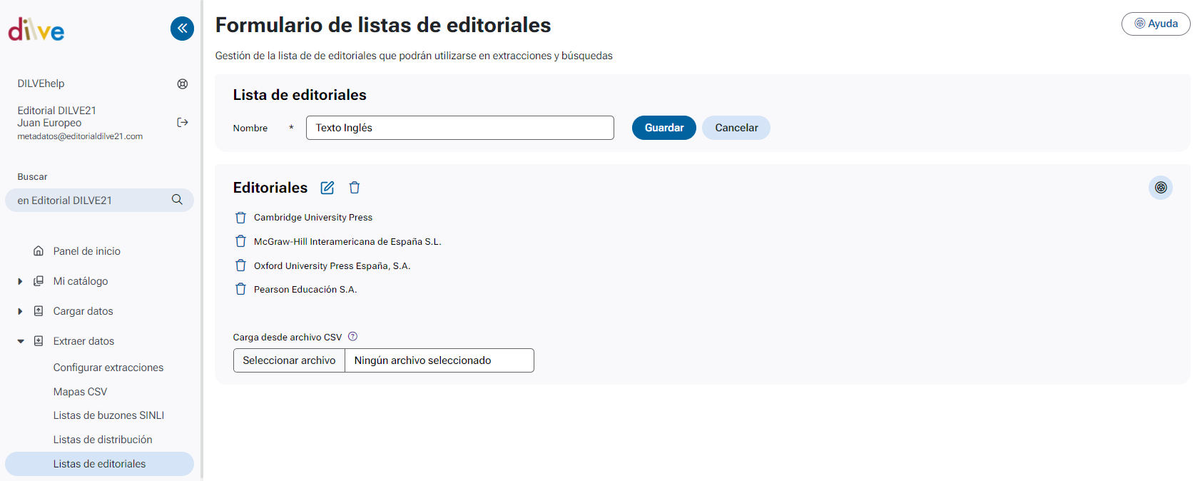This screenshot has width=1195, height=481.
Task: Click the email metadatos@editorialdilve21.com
Action: [x=80, y=136]
